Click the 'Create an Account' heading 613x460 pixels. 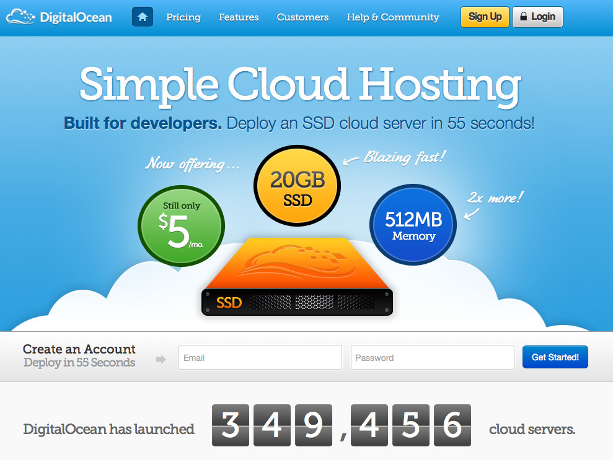(79, 349)
